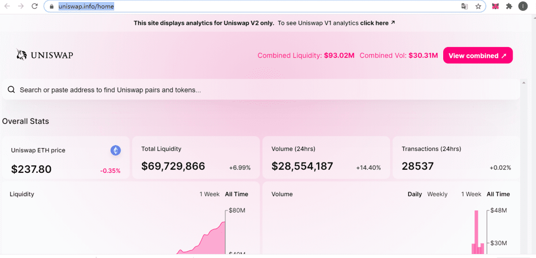Click the -0.35% ETH price change
Screen dimensions: 536x258
(x=110, y=171)
